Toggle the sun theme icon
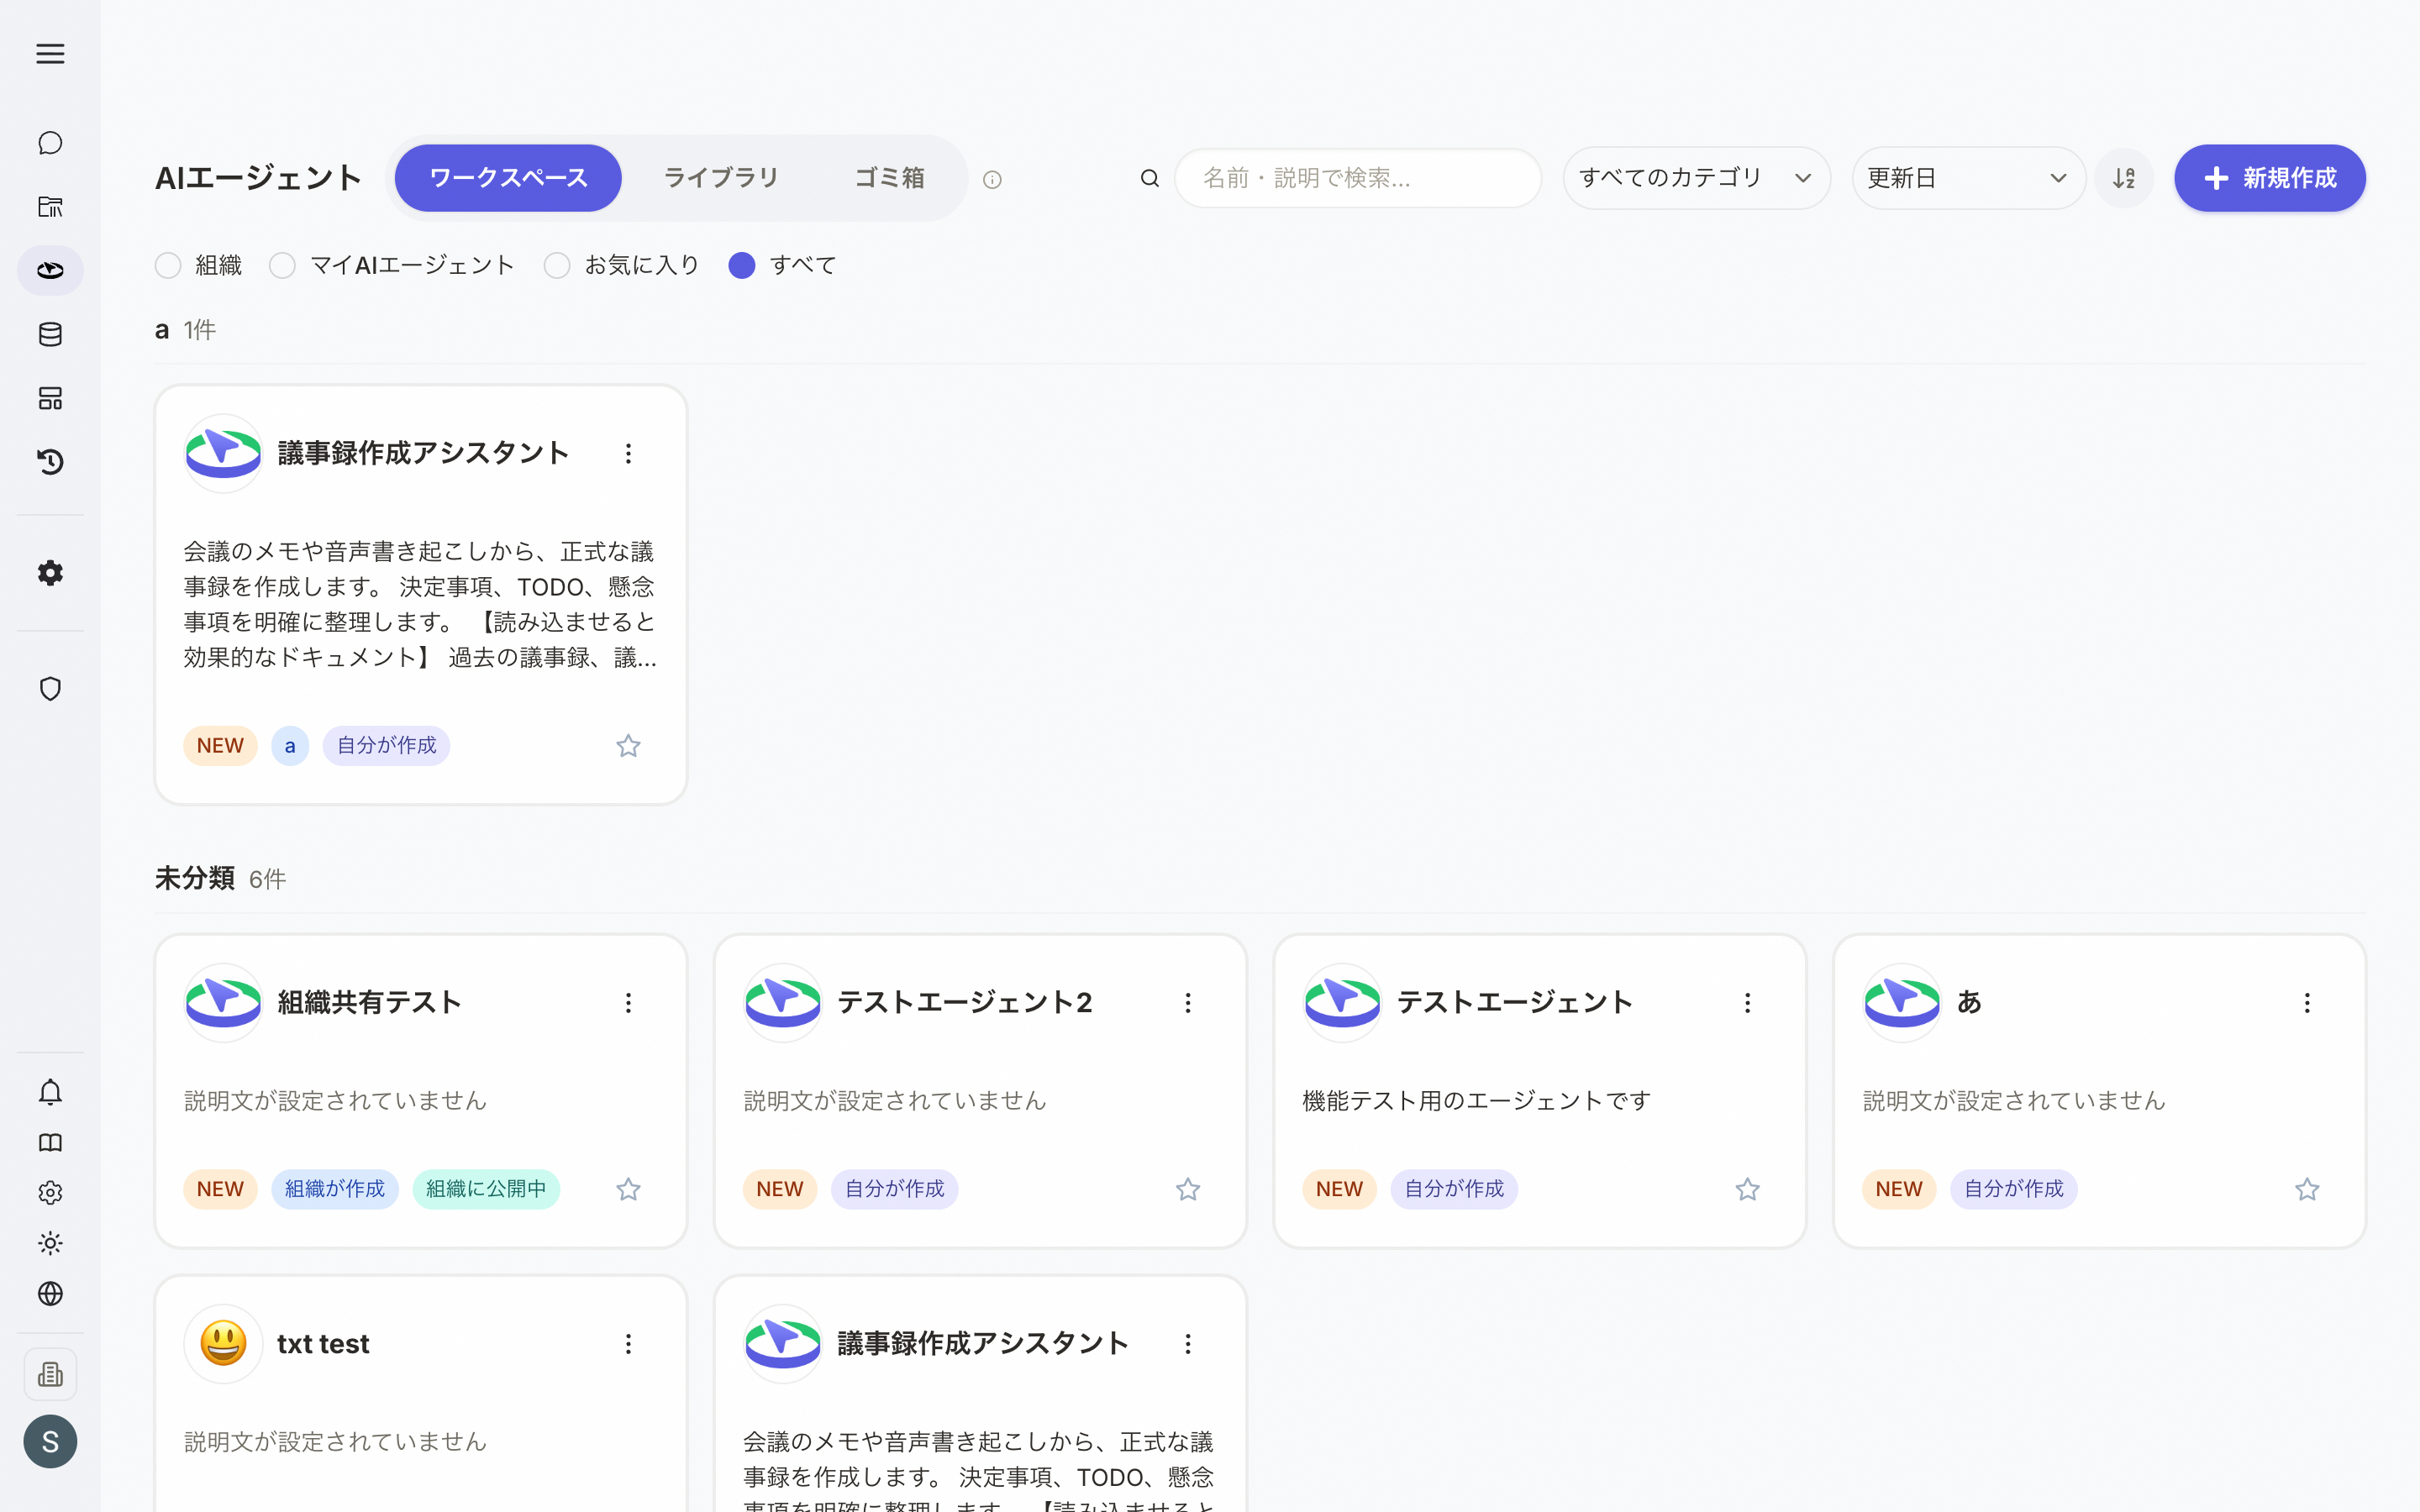 pos(50,1243)
